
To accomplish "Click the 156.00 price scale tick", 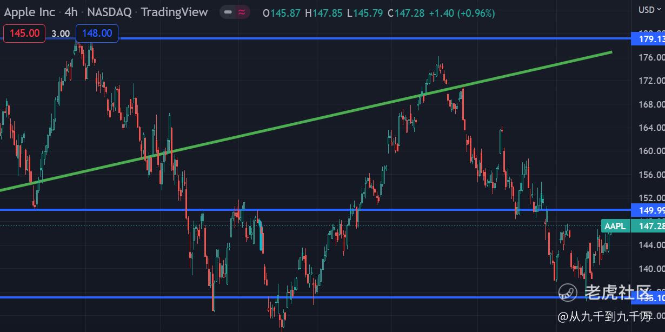I will point(651,175).
